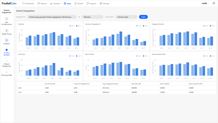
Task: Click the FootfallCam logo
Action: 9,4
